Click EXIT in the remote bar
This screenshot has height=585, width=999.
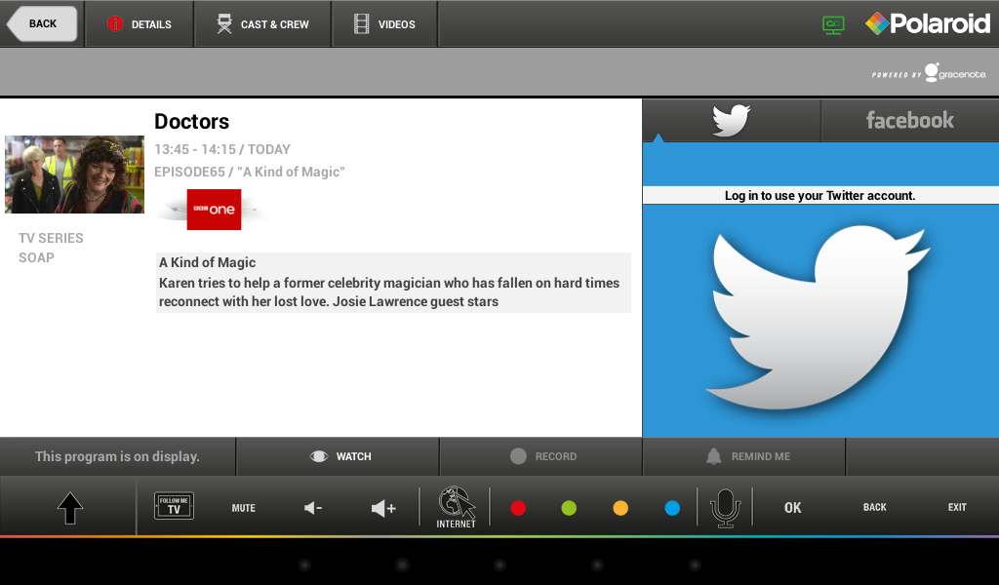point(957,507)
